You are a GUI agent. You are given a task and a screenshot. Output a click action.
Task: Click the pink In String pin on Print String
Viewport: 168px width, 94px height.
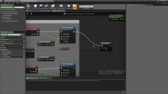pos(102,48)
